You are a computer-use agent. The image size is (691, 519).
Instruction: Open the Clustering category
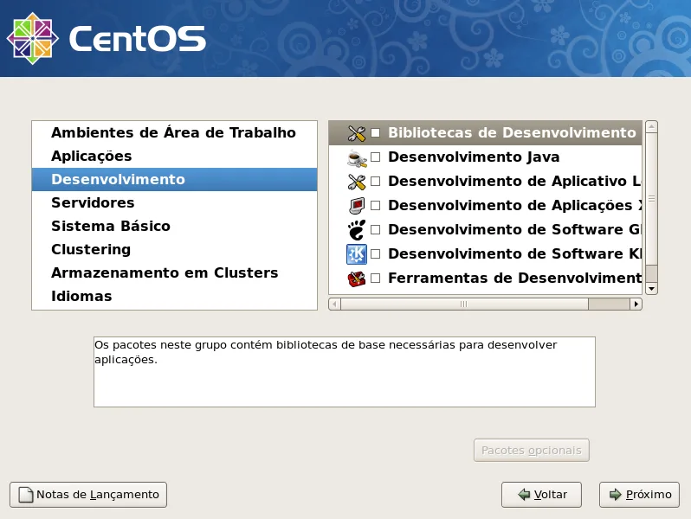tap(174, 249)
